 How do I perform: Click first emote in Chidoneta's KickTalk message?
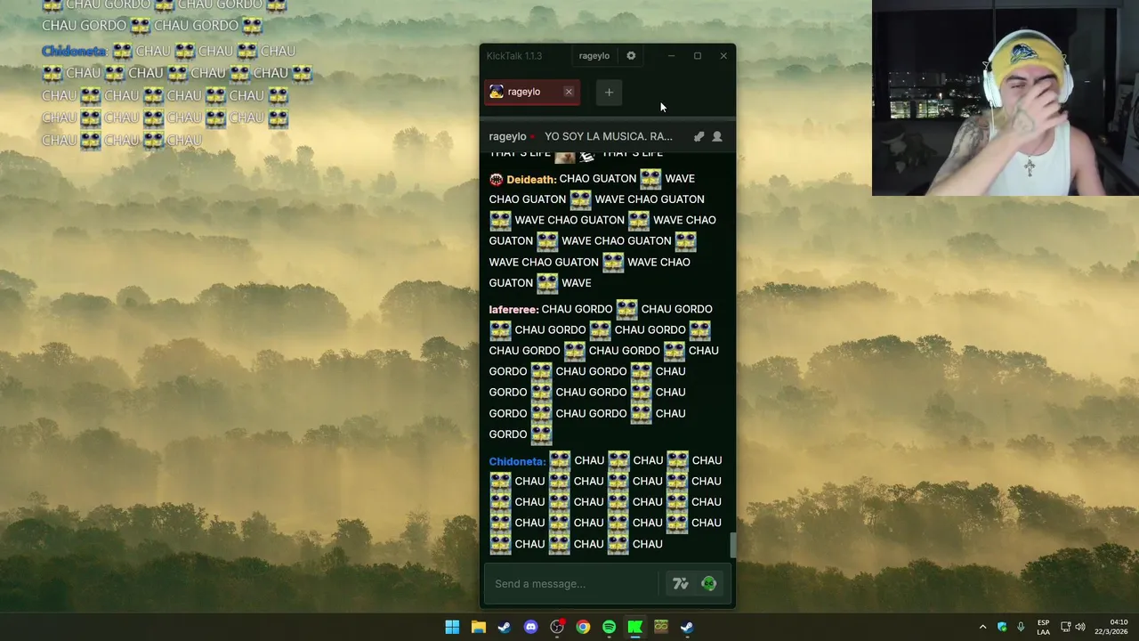560,460
